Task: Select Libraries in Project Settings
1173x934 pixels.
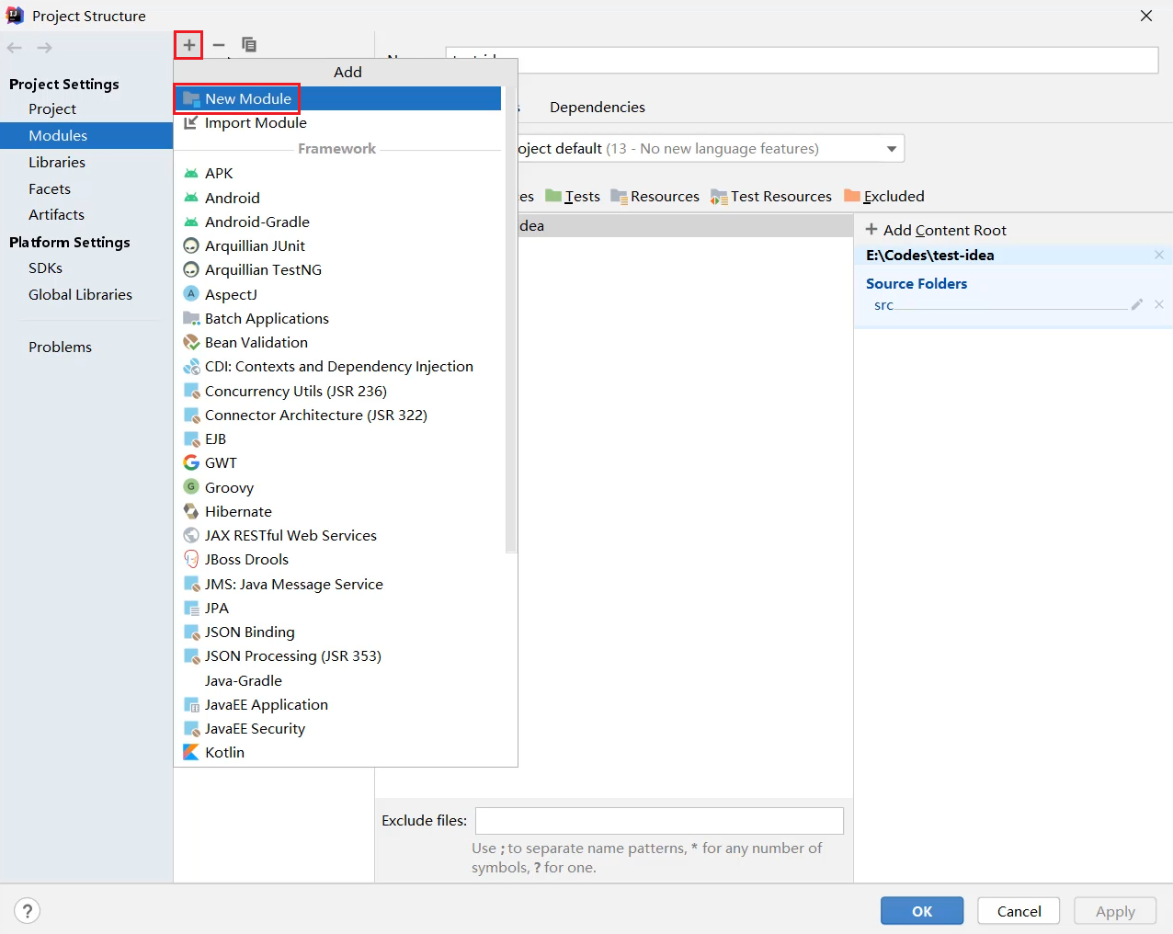Action: [x=57, y=162]
